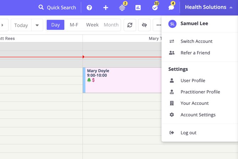Open the more options ellipsis menu

pos(158,25)
